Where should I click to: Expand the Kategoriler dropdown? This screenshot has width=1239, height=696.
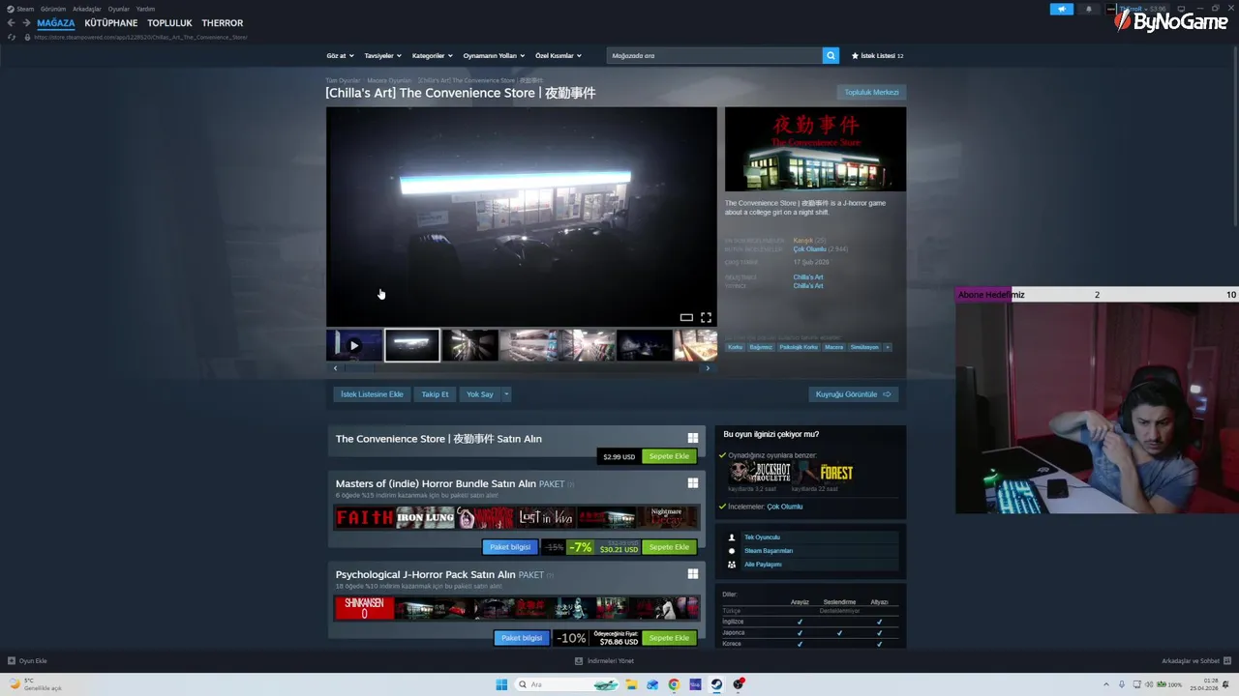pyautogui.click(x=432, y=56)
